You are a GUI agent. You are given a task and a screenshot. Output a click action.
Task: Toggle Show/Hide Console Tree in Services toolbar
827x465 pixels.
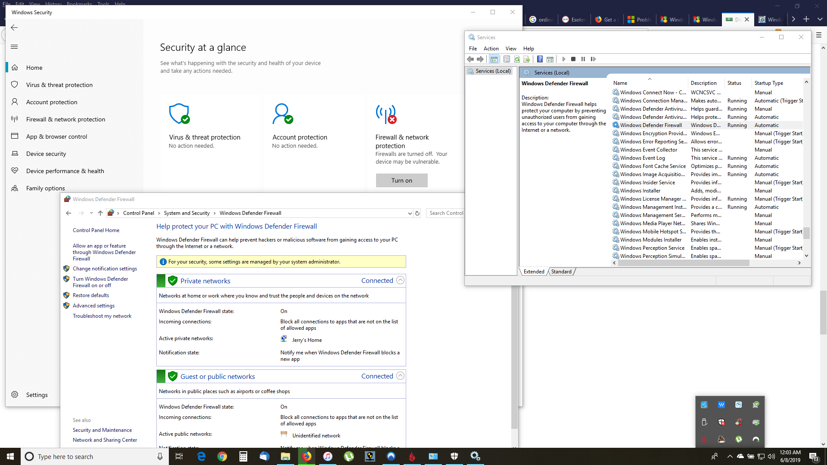pos(494,59)
